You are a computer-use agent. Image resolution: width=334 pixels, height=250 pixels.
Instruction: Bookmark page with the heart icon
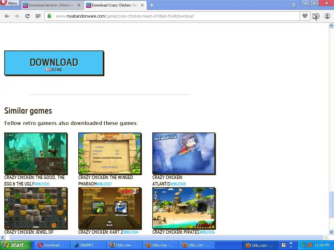tap(305, 16)
